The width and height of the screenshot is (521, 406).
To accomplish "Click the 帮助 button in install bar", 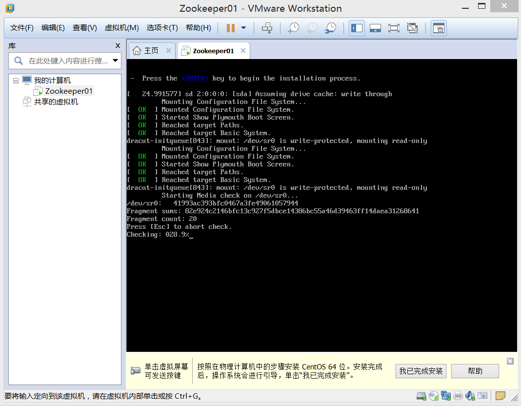I will [x=475, y=371].
